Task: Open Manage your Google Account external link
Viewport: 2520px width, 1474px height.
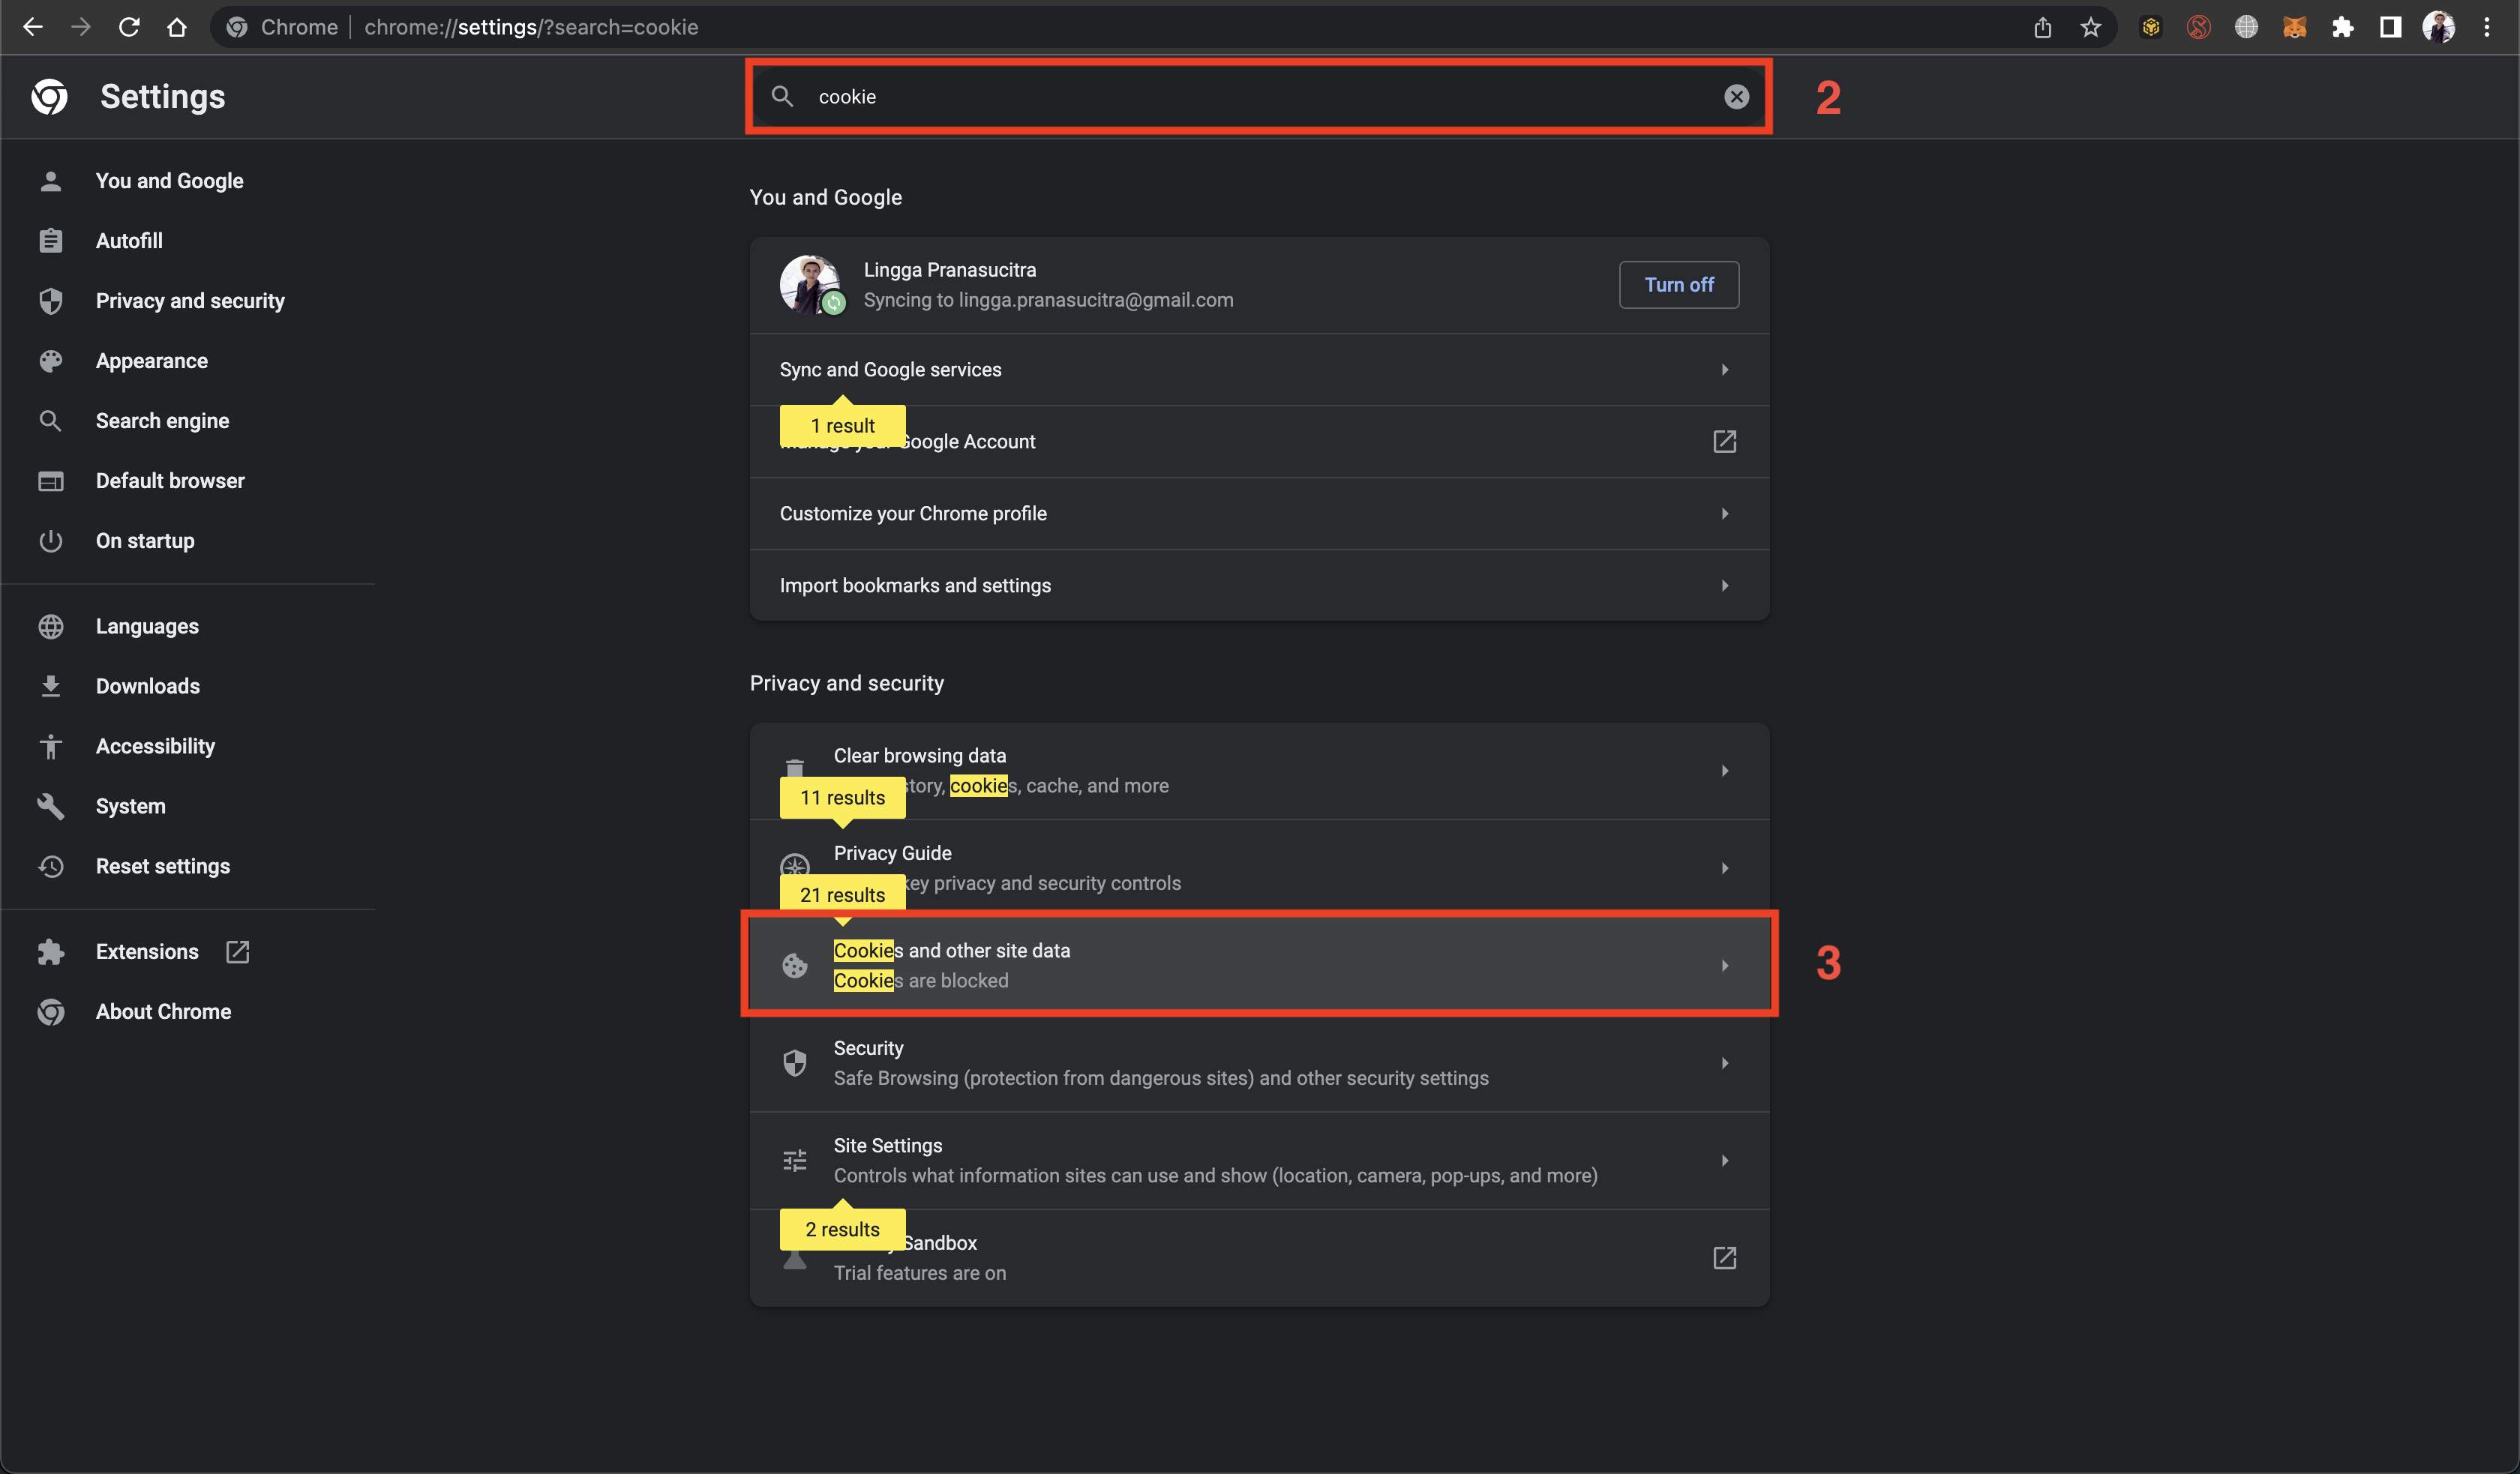Action: coord(1724,441)
